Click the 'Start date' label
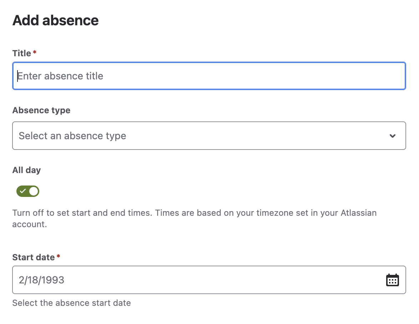This screenshot has width=419, height=324. click(34, 257)
